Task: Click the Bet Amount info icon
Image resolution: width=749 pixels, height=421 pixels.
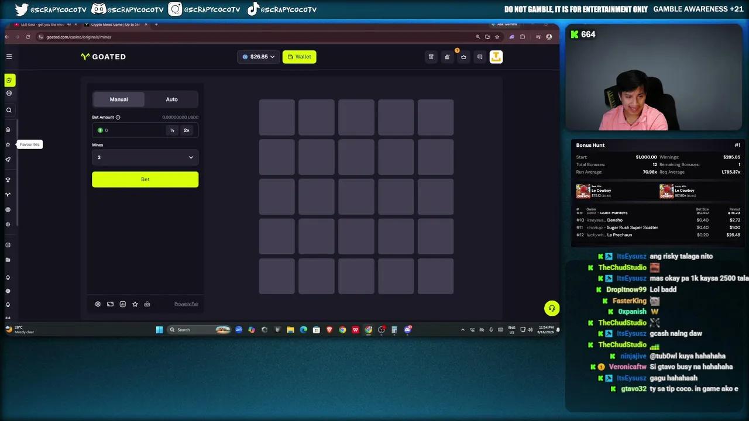Action: (118, 118)
